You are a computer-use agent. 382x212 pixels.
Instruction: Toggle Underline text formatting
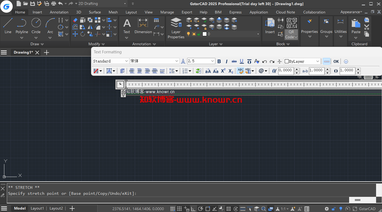[242, 61]
